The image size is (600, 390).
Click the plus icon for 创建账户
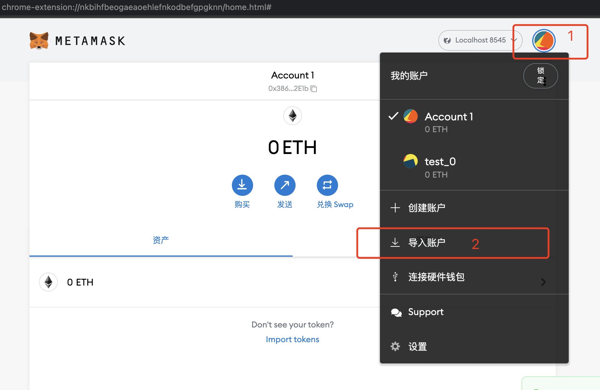(395, 208)
